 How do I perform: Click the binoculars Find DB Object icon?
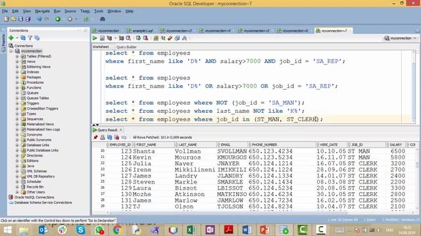(x=103, y=19)
